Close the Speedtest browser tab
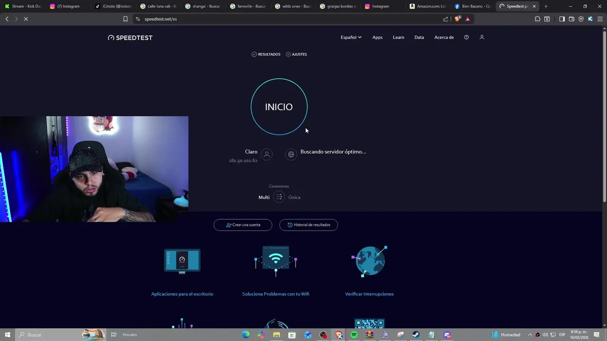Screen dimensions: 607x341 534,6
